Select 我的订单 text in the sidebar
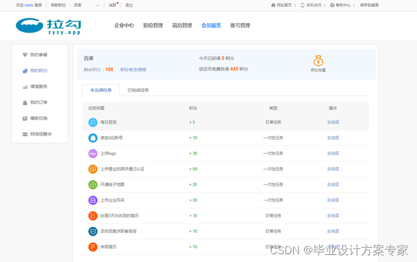Viewport: 417px width, 262px height. (x=38, y=103)
